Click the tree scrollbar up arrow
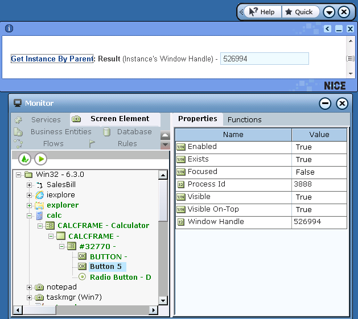 163,175
